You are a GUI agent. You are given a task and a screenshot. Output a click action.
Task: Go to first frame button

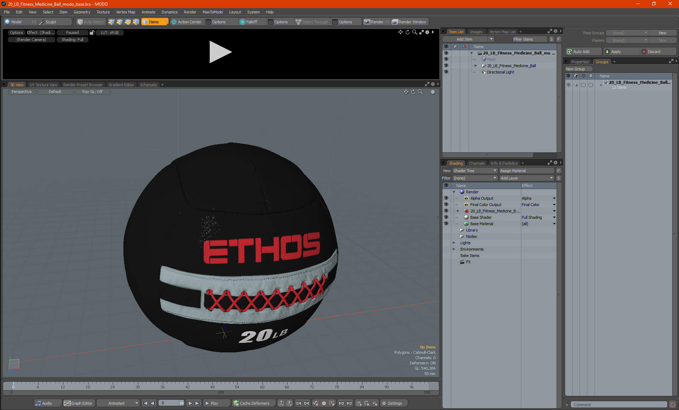click(x=145, y=403)
